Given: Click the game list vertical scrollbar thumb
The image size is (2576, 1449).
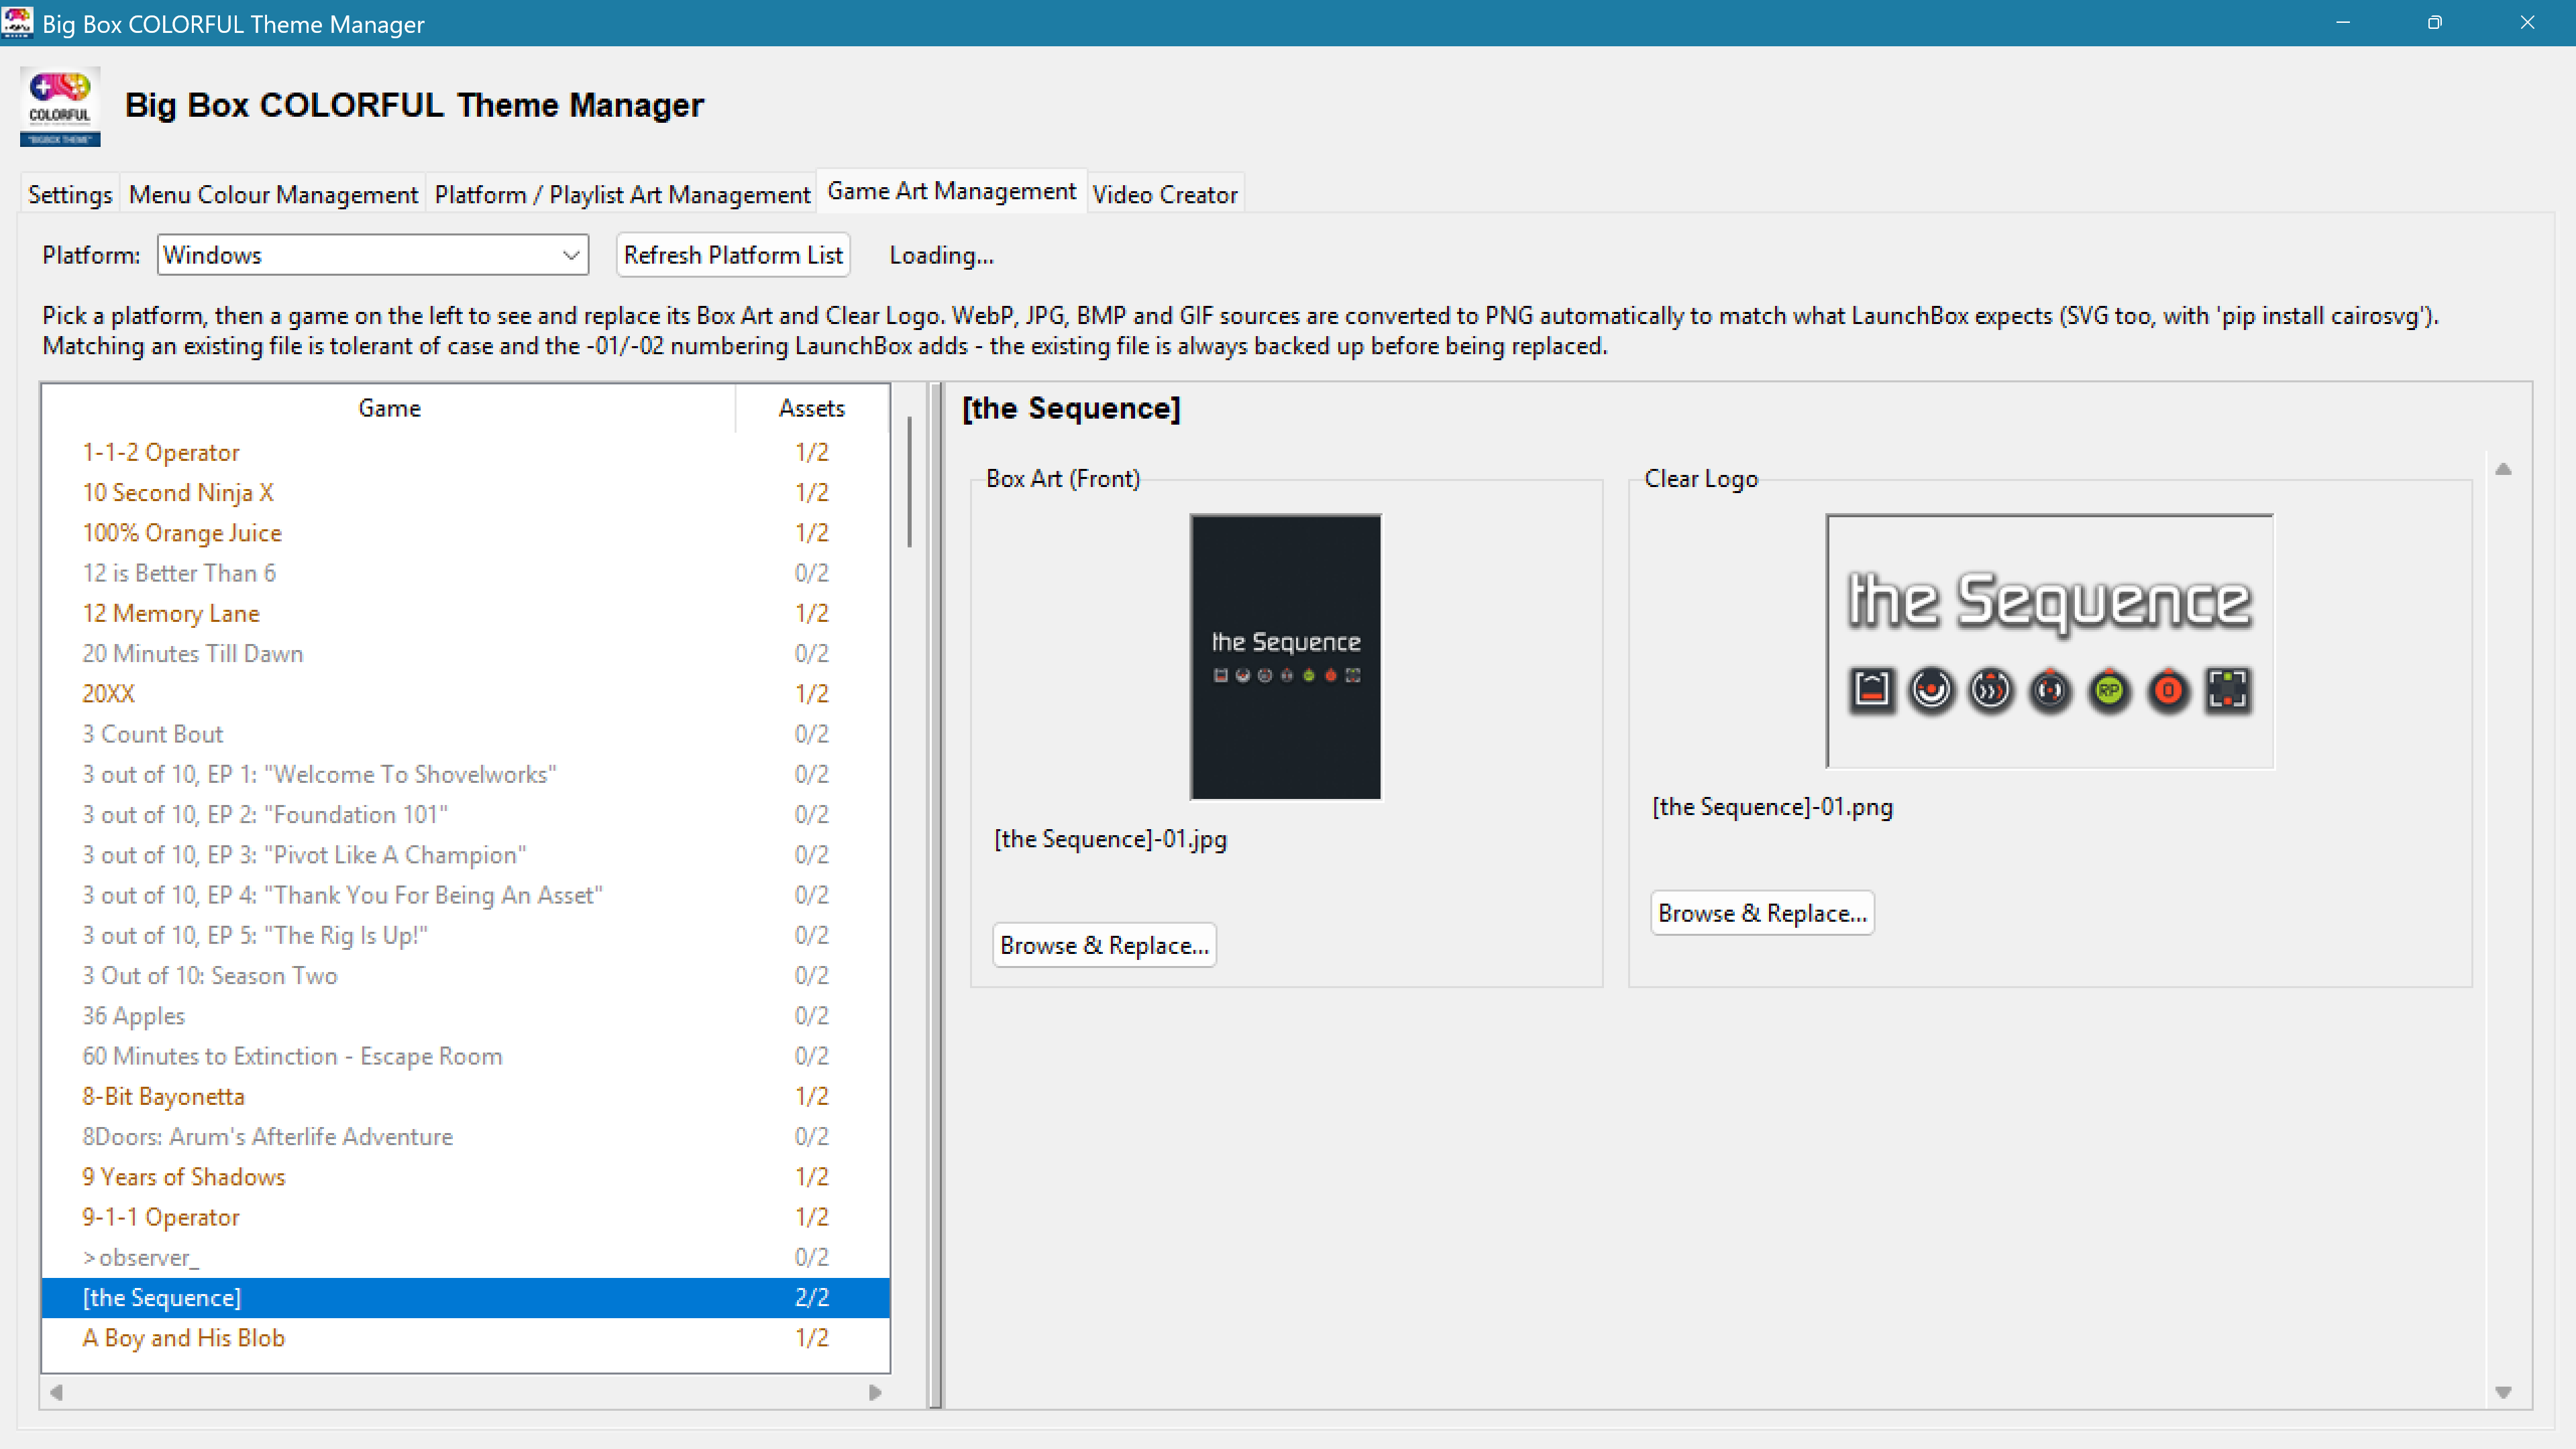Looking at the screenshot, I should pyautogui.click(x=909, y=482).
